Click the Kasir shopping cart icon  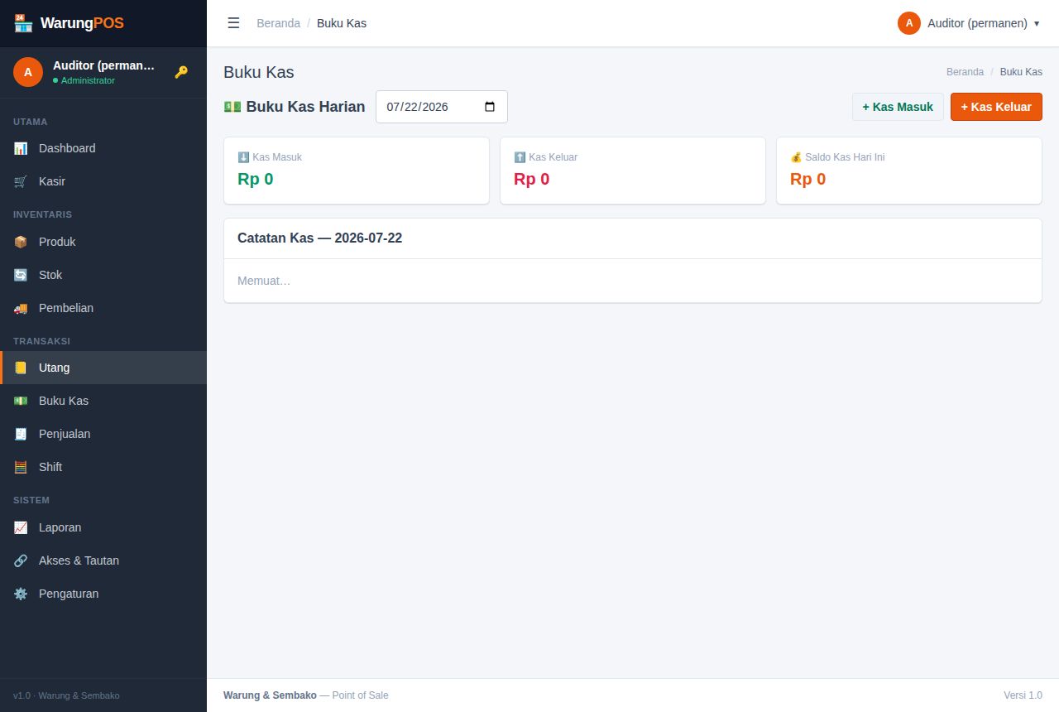click(21, 181)
